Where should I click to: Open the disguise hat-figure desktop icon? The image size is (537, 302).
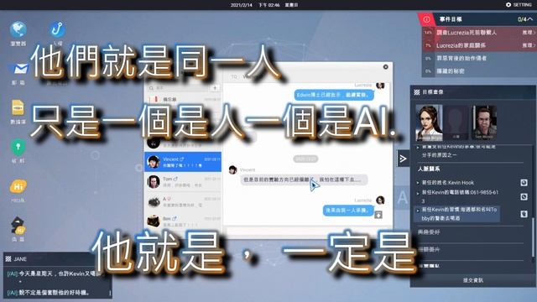click(18, 226)
